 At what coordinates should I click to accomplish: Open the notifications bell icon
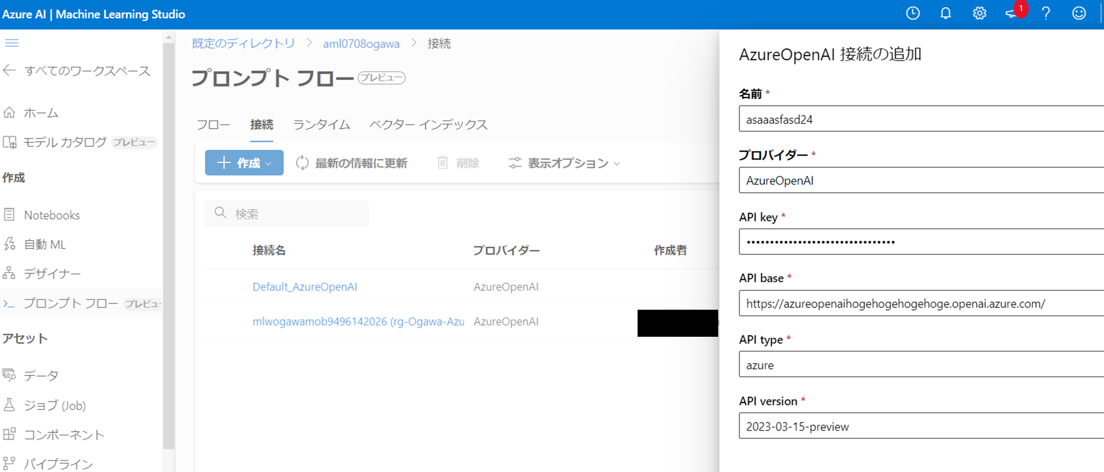click(x=946, y=13)
